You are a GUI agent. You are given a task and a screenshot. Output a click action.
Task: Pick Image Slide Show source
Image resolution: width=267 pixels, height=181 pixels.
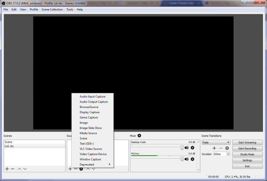pyautogui.click(x=93, y=128)
